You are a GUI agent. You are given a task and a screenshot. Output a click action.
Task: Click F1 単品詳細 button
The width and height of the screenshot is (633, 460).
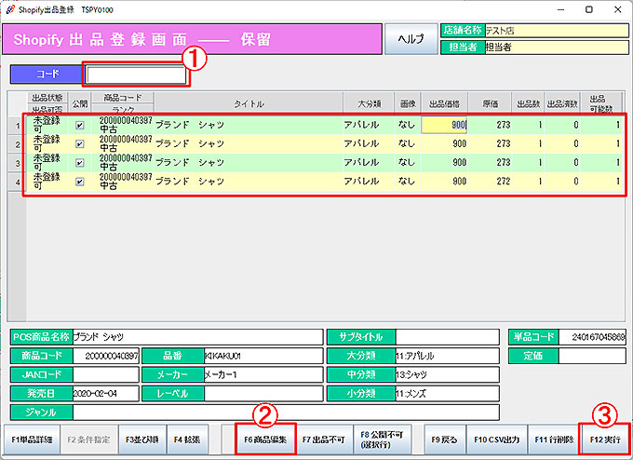click(32, 440)
